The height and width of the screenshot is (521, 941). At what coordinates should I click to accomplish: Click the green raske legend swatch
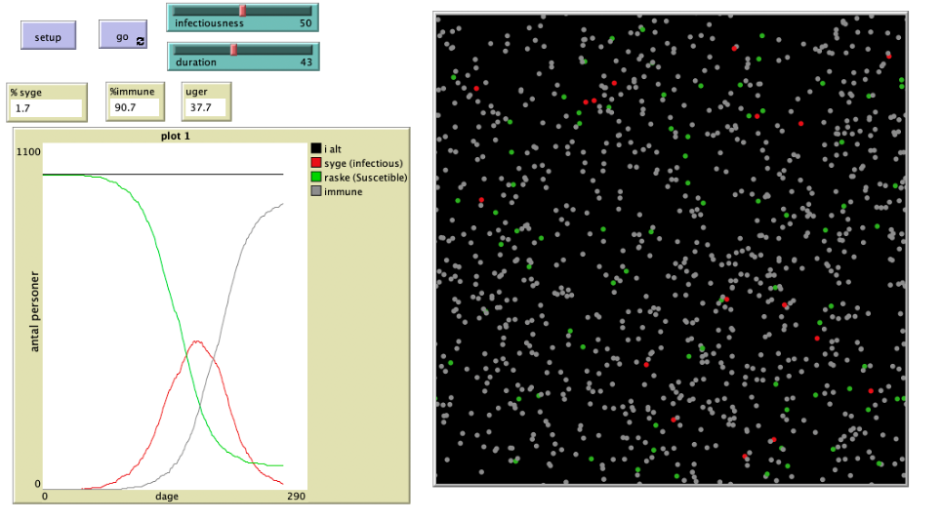[316, 178]
